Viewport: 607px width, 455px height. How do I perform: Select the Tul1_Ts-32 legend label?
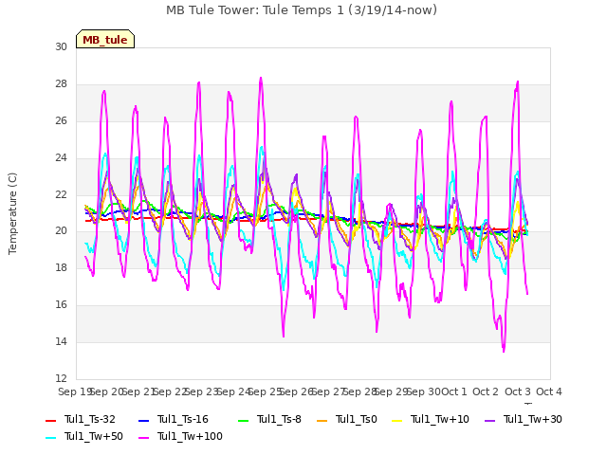[90, 419]
